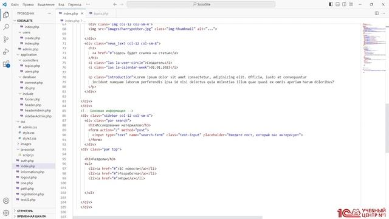
Task: Open the Source Control view
Action: (x=6, y=39)
